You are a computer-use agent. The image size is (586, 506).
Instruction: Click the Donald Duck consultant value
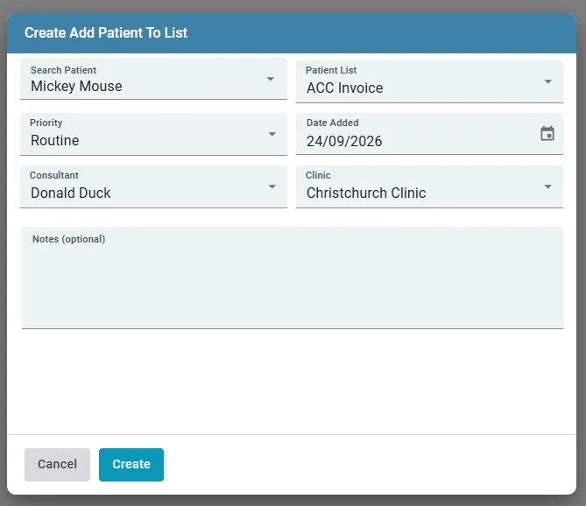71,193
